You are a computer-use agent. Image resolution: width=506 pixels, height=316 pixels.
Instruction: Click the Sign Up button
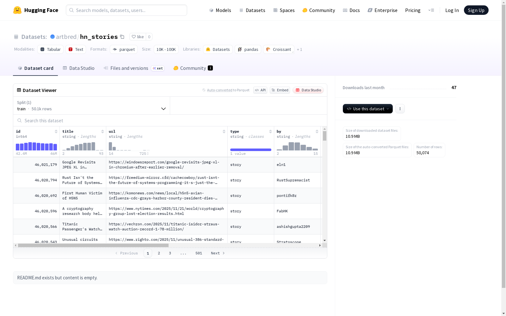tap(476, 10)
